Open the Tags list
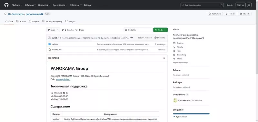 tap(80, 30)
